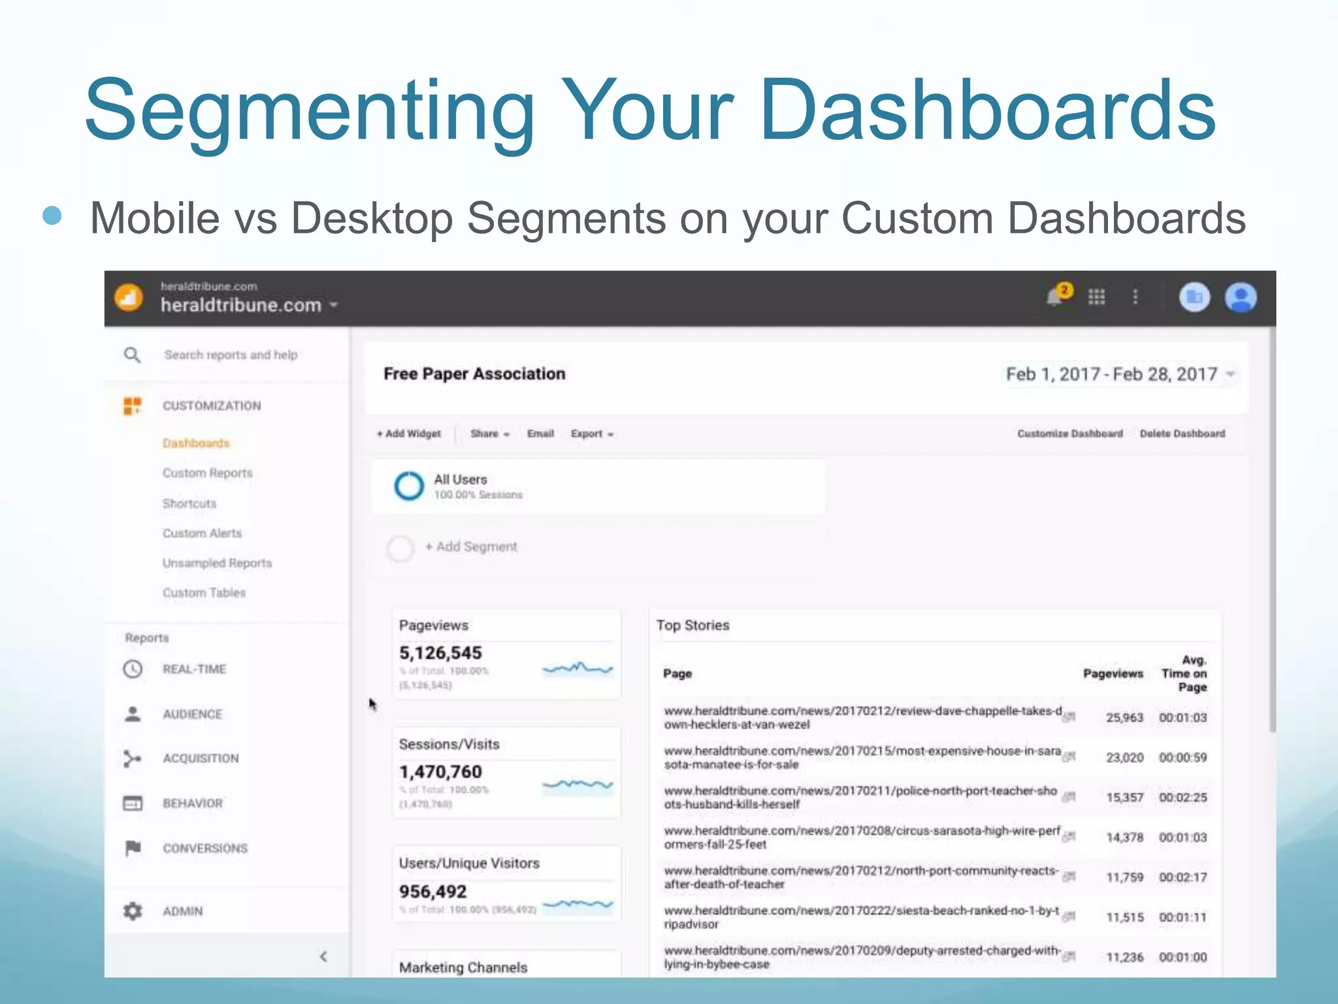Select Dashboards in the sidebar
The height and width of the screenshot is (1004, 1338).
click(x=196, y=443)
